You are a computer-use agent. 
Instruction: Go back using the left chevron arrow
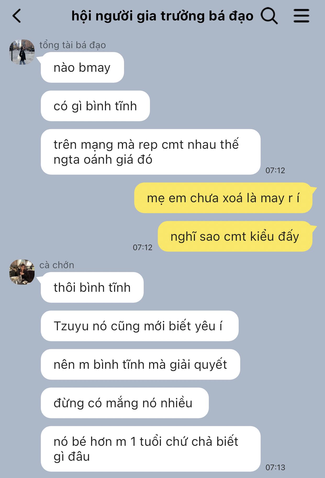pyautogui.click(x=16, y=16)
